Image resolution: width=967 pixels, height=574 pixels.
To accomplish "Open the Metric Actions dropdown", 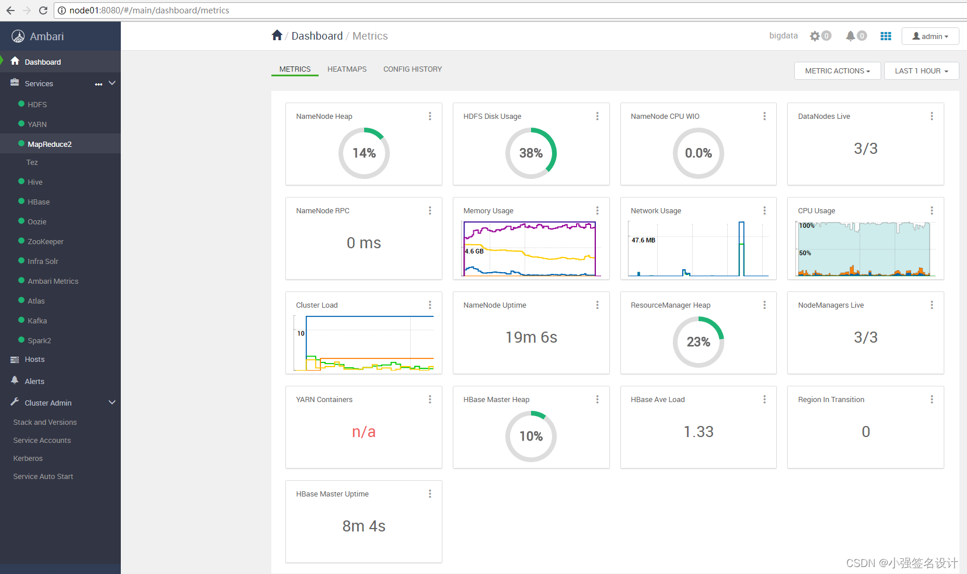I will 837,71.
